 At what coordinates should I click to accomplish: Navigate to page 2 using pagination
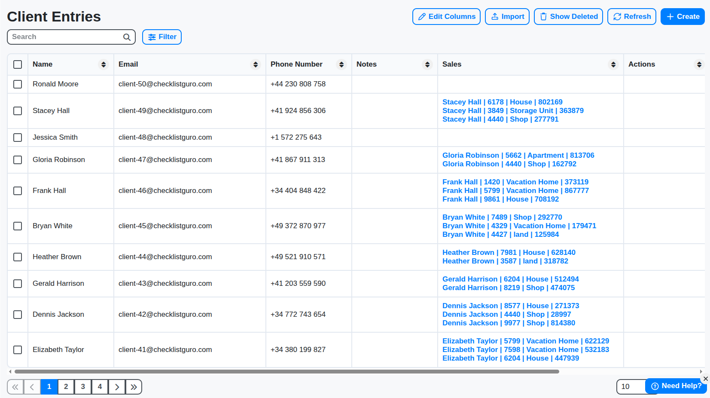pos(66,386)
